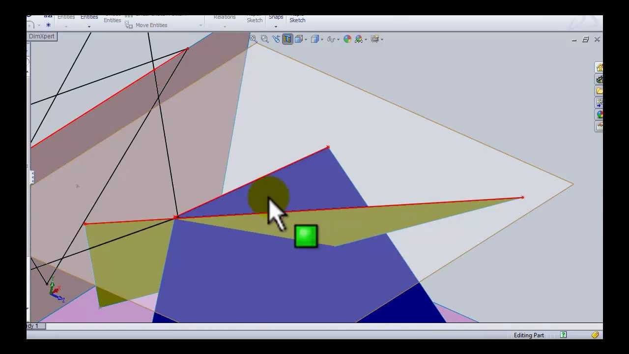Open SolidWorks Resources home task pane tab
This screenshot has width=629, height=354.
(x=599, y=67)
